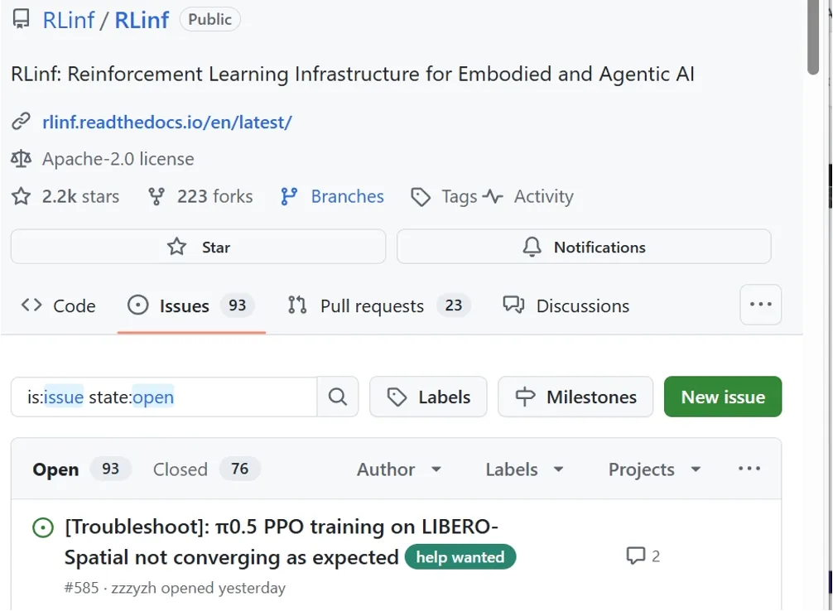
Task: Click the fork icon next to 223 forks
Action: pyautogui.click(x=156, y=197)
